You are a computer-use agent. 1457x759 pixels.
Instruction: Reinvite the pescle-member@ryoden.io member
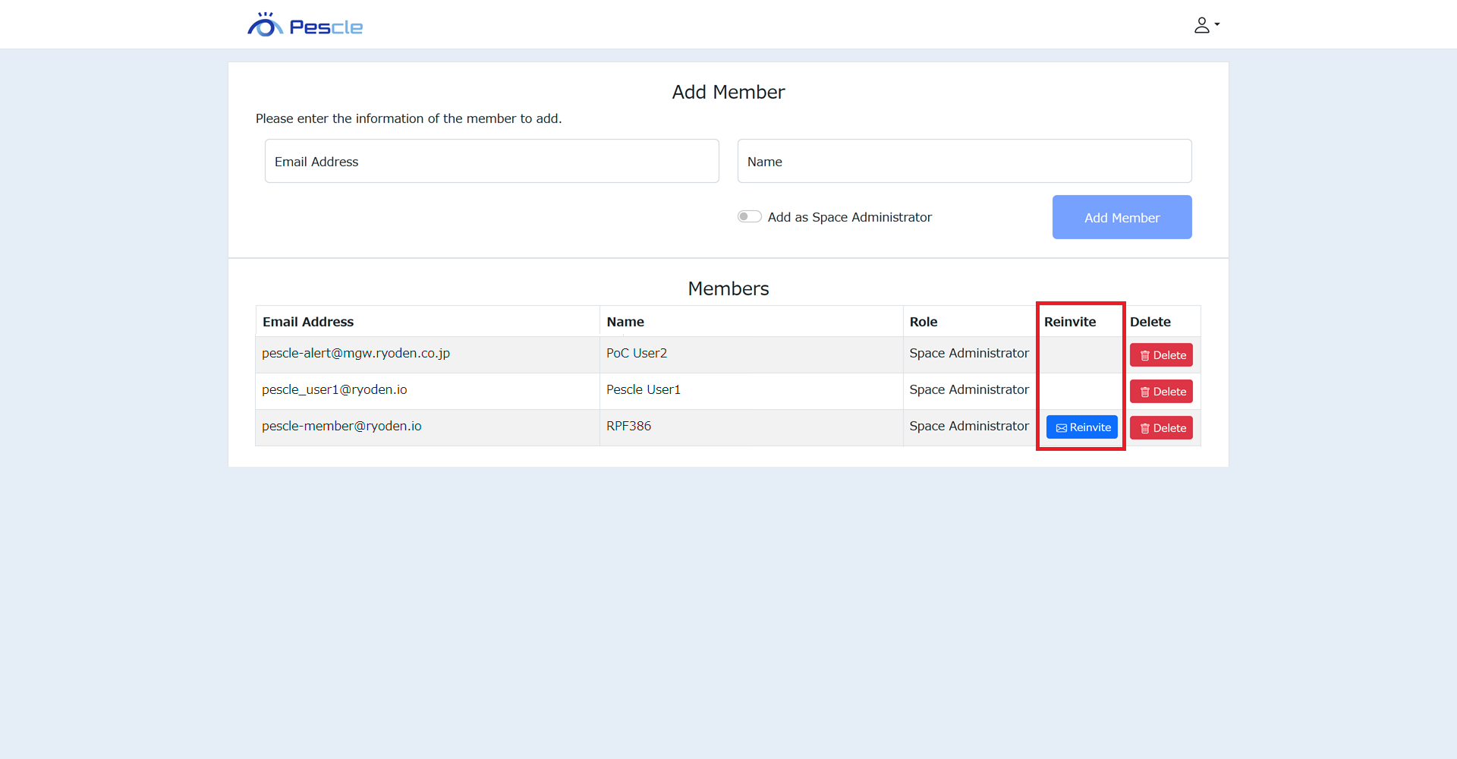click(x=1081, y=427)
